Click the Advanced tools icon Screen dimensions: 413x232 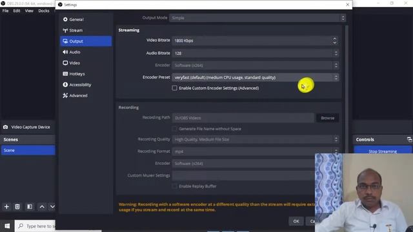pyautogui.click(x=65, y=95)
